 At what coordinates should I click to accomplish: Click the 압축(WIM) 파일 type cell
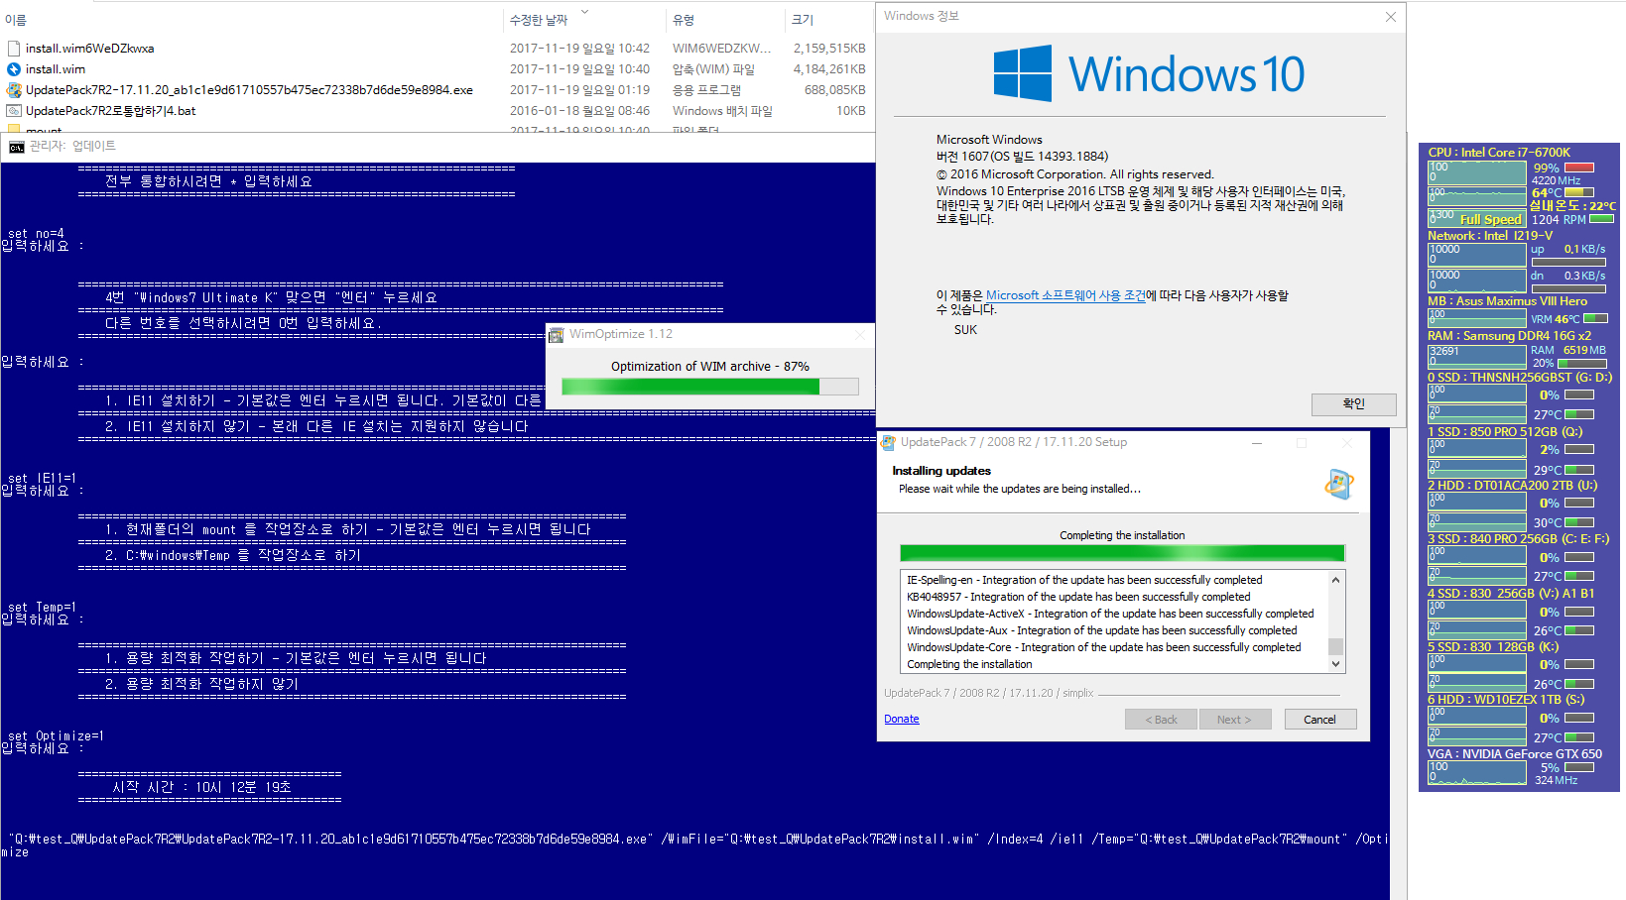click(x=713, y=69)
